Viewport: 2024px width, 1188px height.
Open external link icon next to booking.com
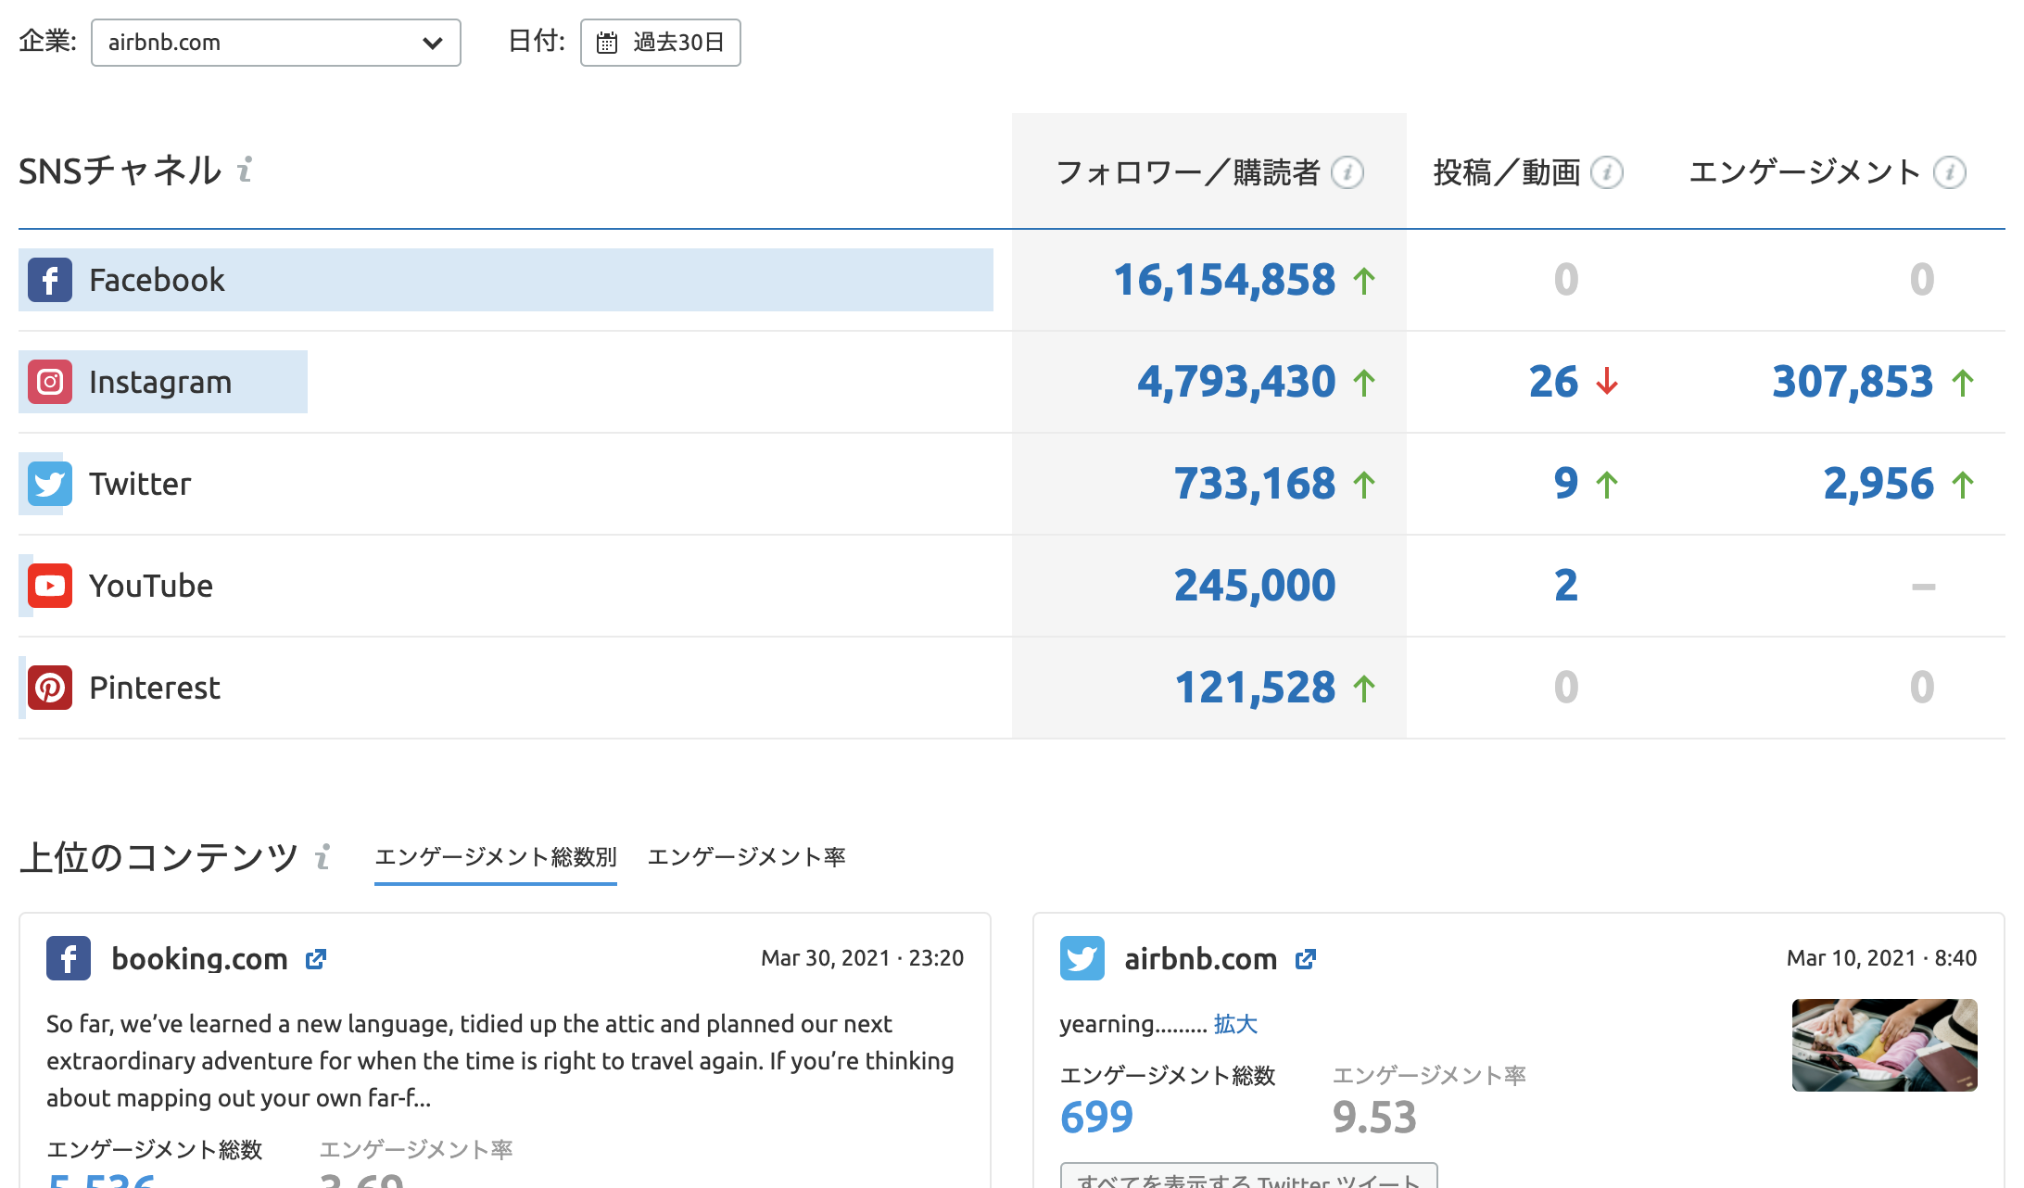pyautogui.click(x=316, y=959)
